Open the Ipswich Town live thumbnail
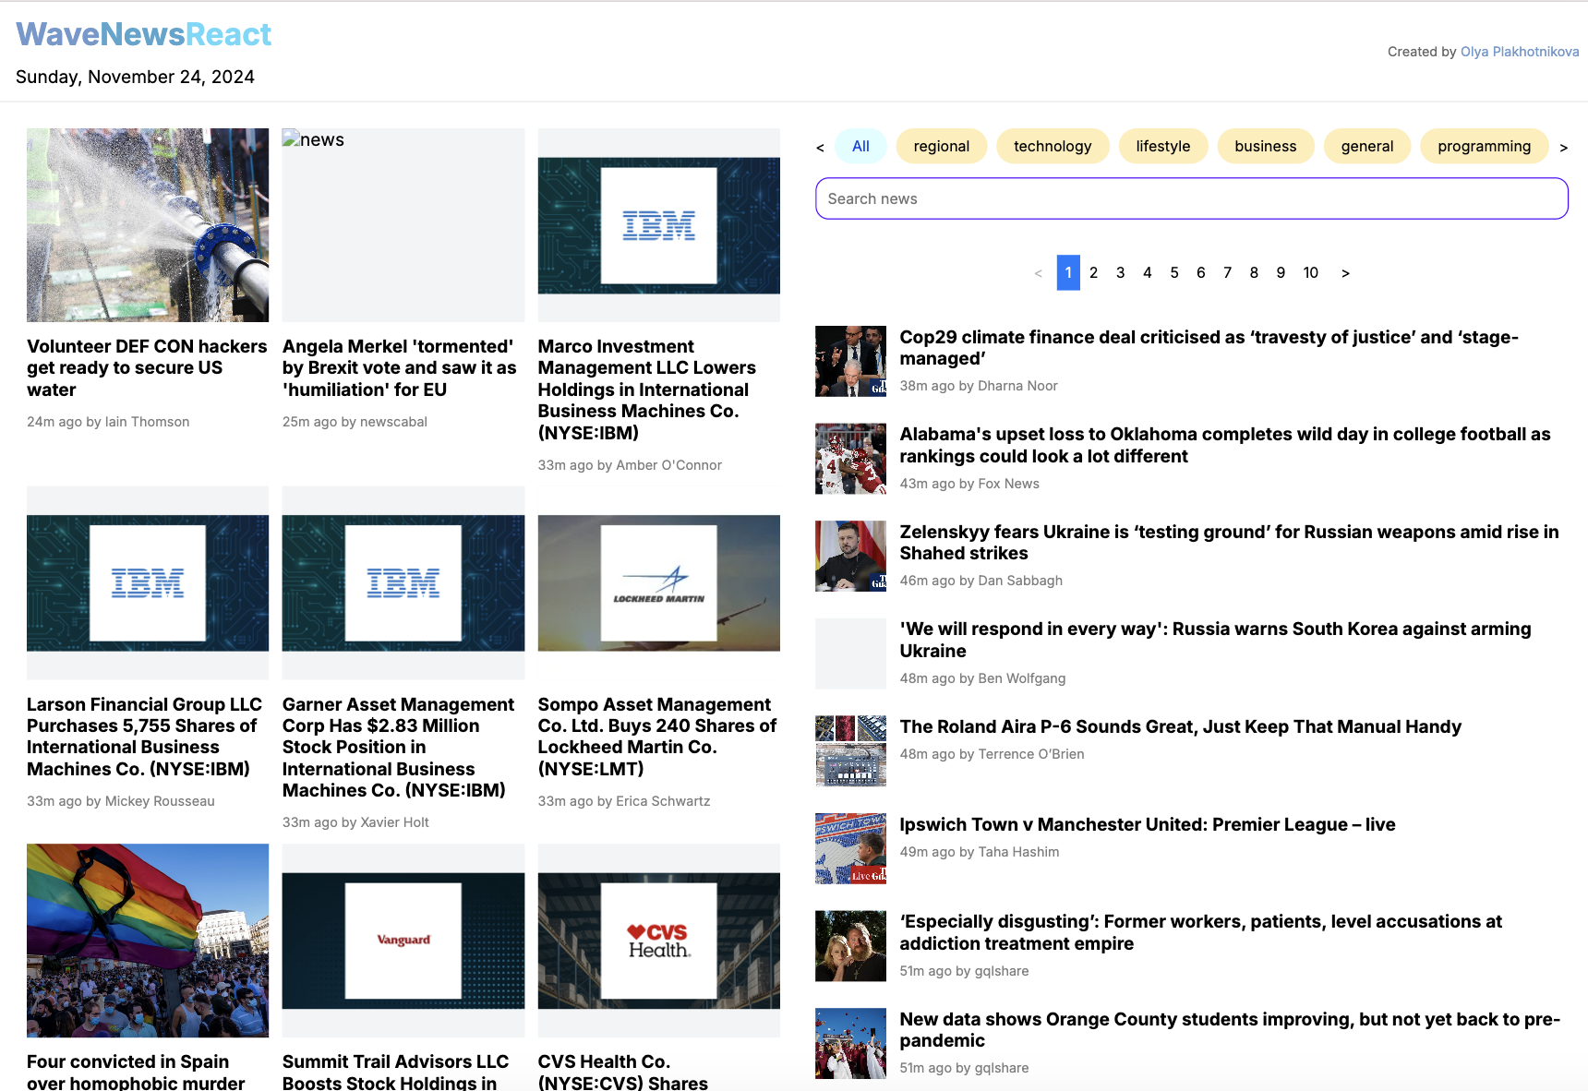 tap(850, 848)
